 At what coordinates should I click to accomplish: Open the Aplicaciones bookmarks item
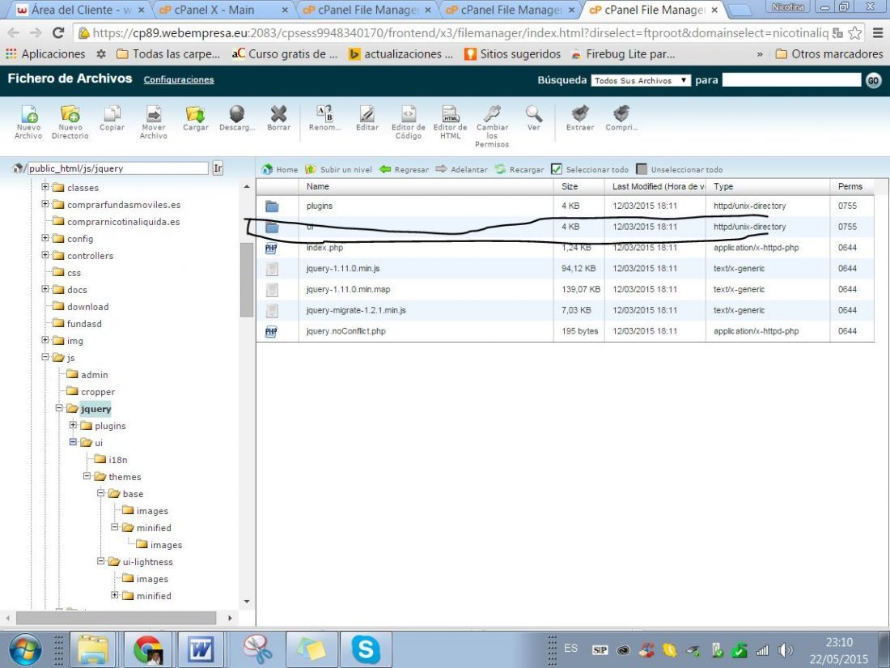[x=45, y=54]
